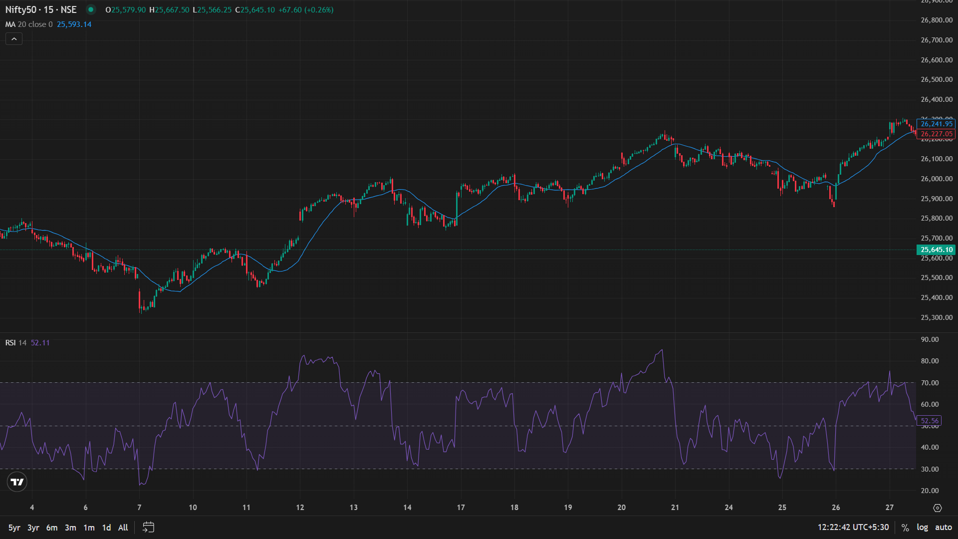Choose the 1d time range
Image resolution: width=958 pixels, height=539 pixels.
click(106, 528)
